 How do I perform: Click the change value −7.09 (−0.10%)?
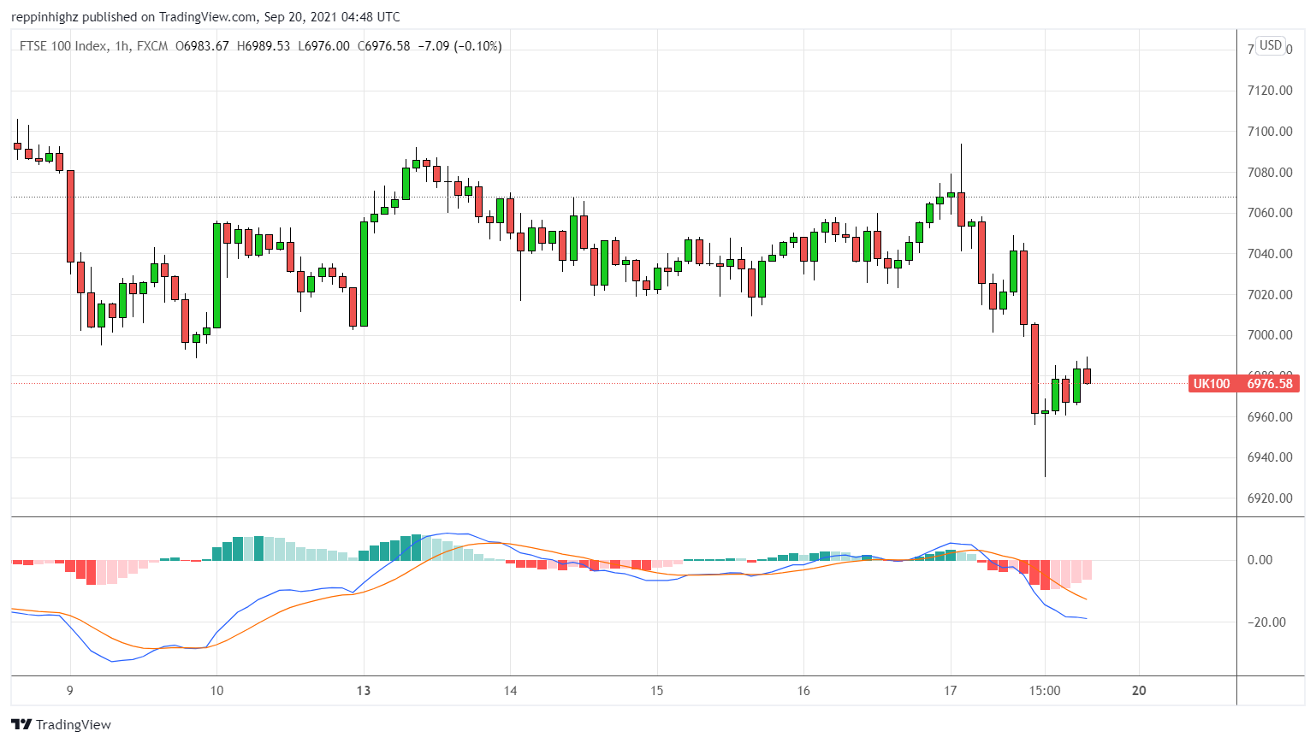pos(459,46)
